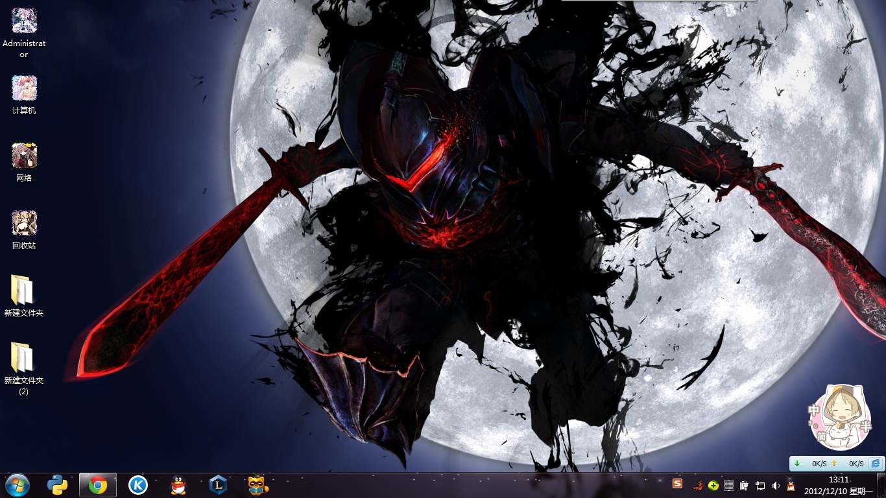The image size is (886, 498).
Task: Switch to Google Chrome in taskbar
Action: pos(98,485)
